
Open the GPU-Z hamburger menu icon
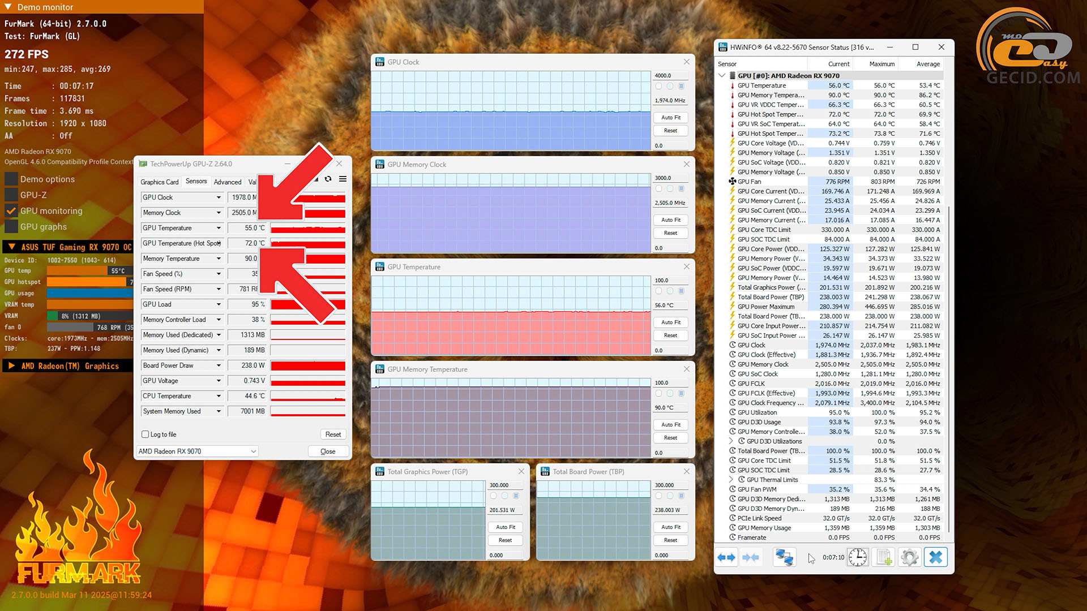pyautogui.click(x=343, y=179)
